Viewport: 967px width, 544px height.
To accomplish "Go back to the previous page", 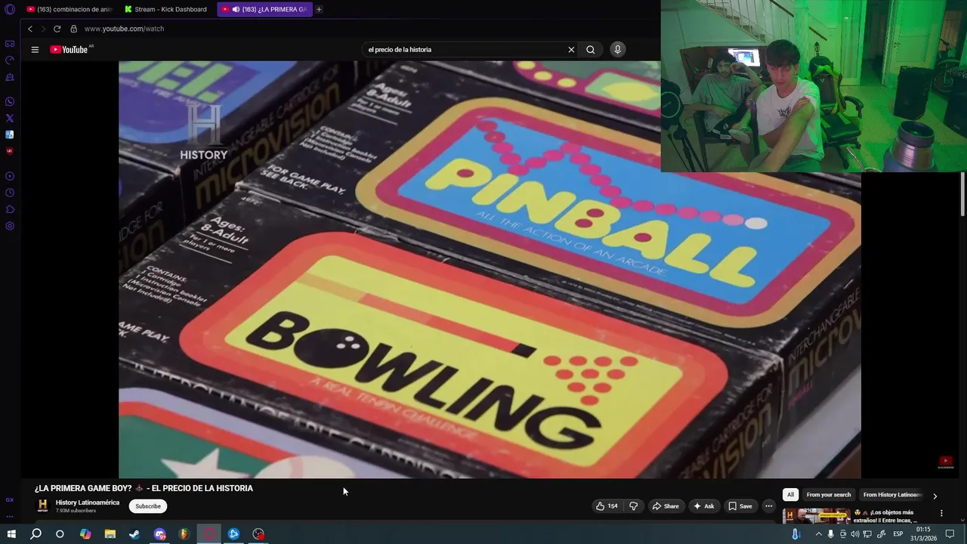I will pos(30,29).
